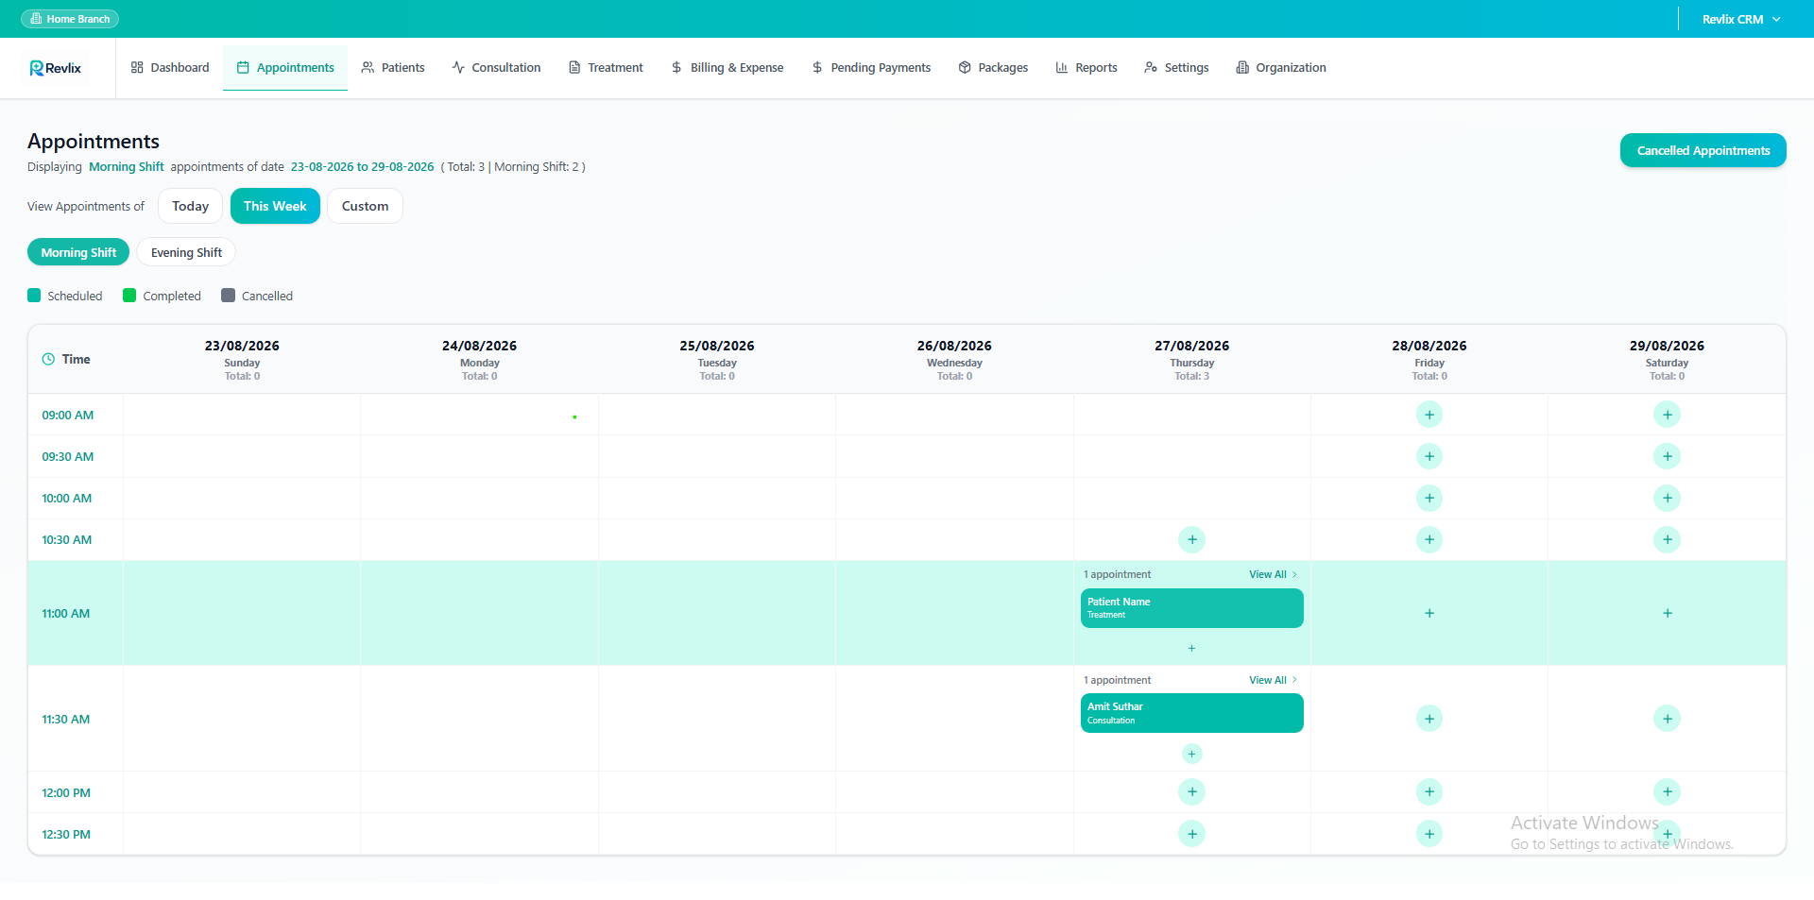Open the Packages tab

coord(993,68)
